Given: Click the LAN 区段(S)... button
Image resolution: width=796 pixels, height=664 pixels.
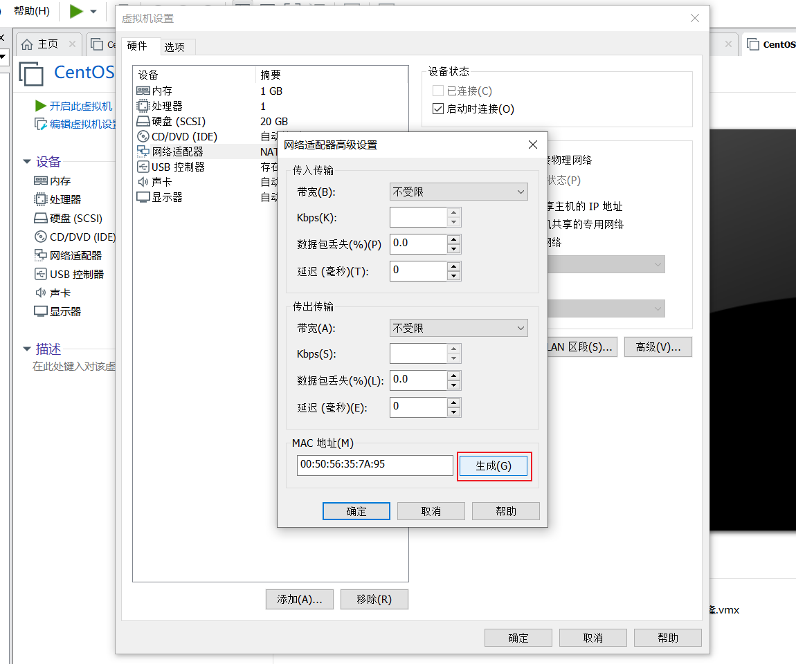Looking at the screenshot, I should [582, 347].
